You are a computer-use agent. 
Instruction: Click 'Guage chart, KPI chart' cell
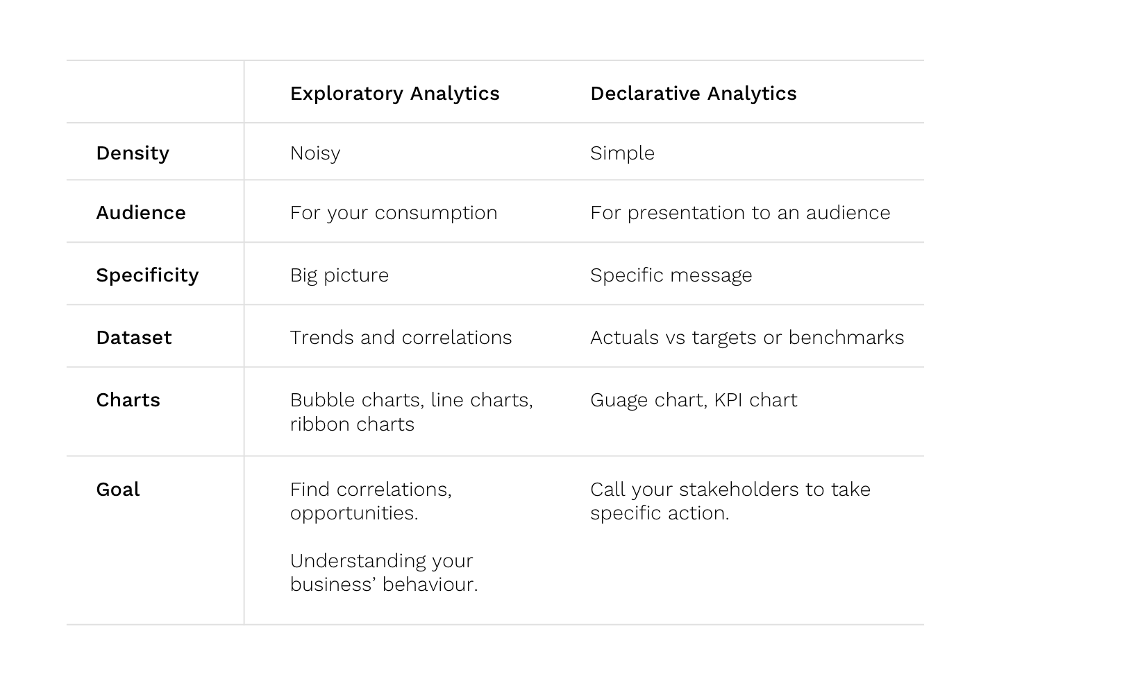click(x=694, y=400)
